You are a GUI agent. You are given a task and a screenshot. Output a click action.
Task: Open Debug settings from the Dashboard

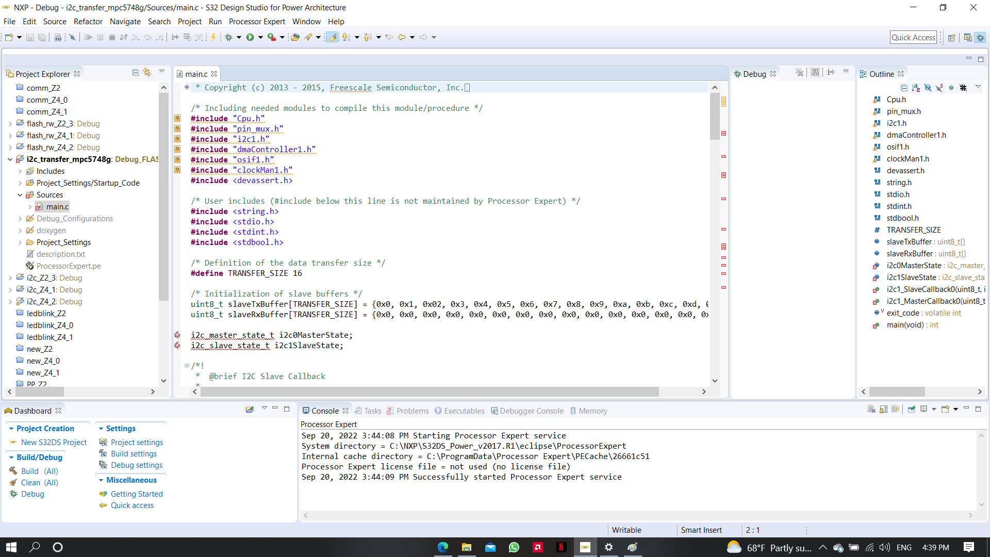point(136,465)
